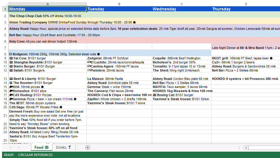This screenshot has height=158, width=280.
Task: Select column C header
Action: pyautogui.click(x=182, y=4)
